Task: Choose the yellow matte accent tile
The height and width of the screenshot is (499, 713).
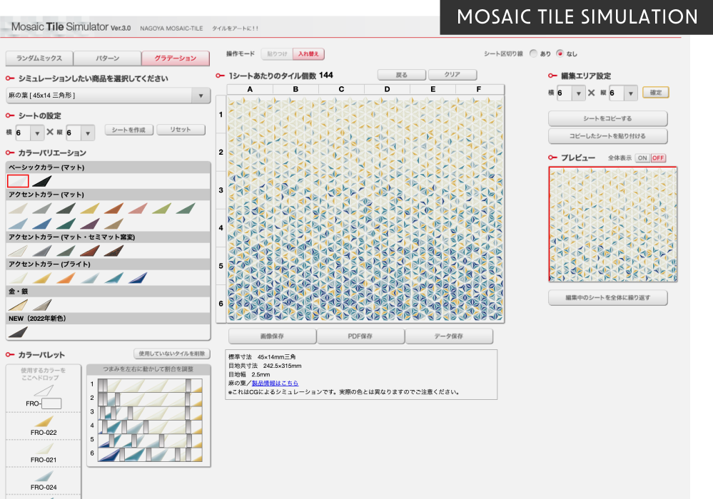Action: click(90, 208)
